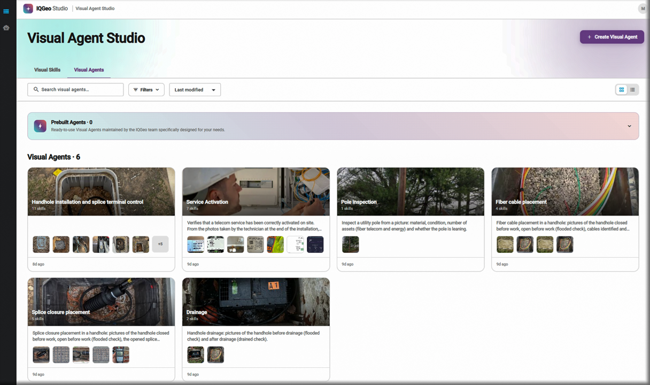The height and width of the screenshot is (385, 650).
Task: Click the last skill thumbnail in Fiber cable placement
Action: 565,244
